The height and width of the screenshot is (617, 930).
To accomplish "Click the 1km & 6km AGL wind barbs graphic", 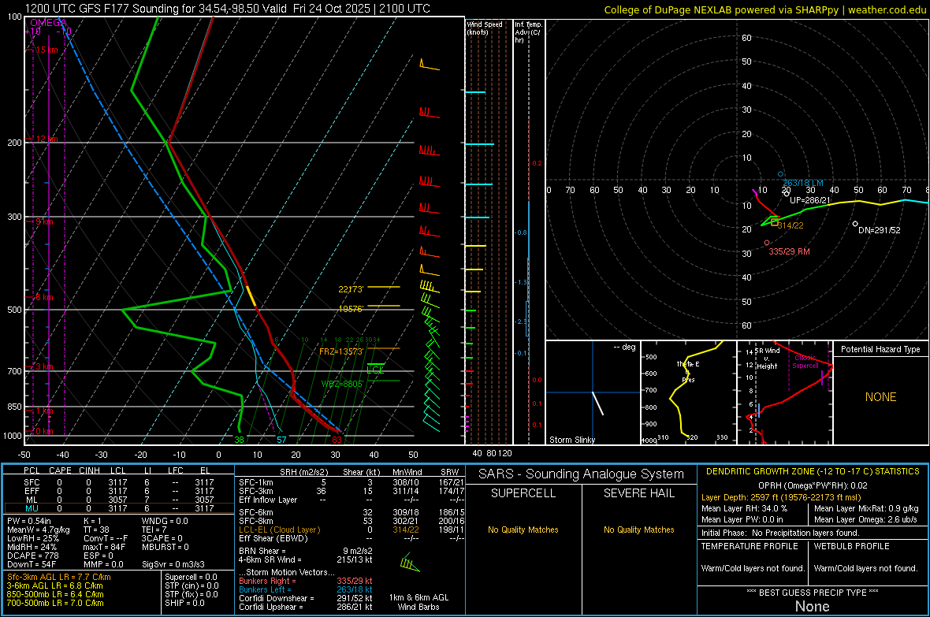I will coord(409,563).
